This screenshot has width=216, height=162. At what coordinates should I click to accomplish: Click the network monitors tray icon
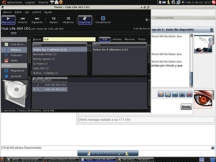[178, 2]
